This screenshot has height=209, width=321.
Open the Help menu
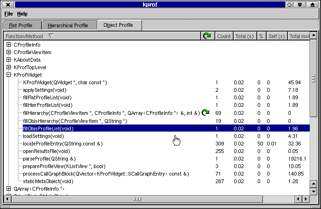point(22,14)
